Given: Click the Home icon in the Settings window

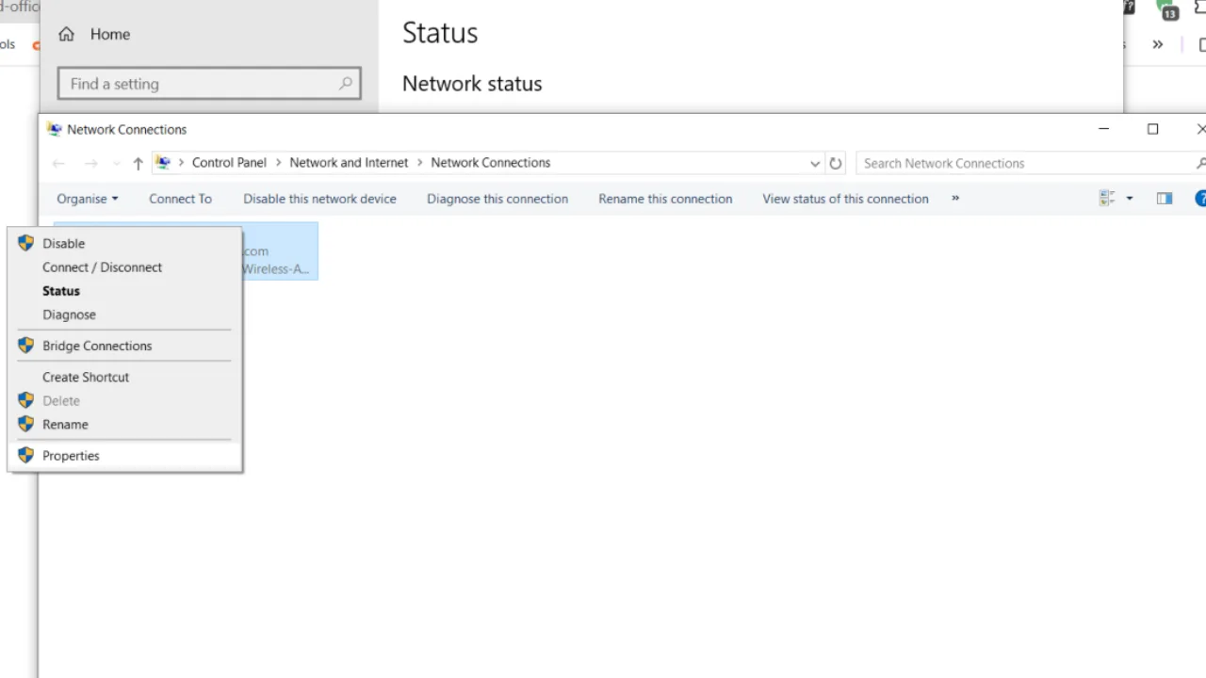Looking at the screenshot, I should [x=66, y=34].
